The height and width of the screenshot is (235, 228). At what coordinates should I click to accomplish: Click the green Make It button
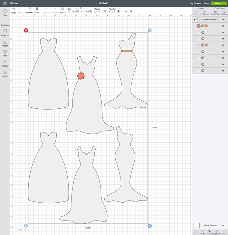219,3
